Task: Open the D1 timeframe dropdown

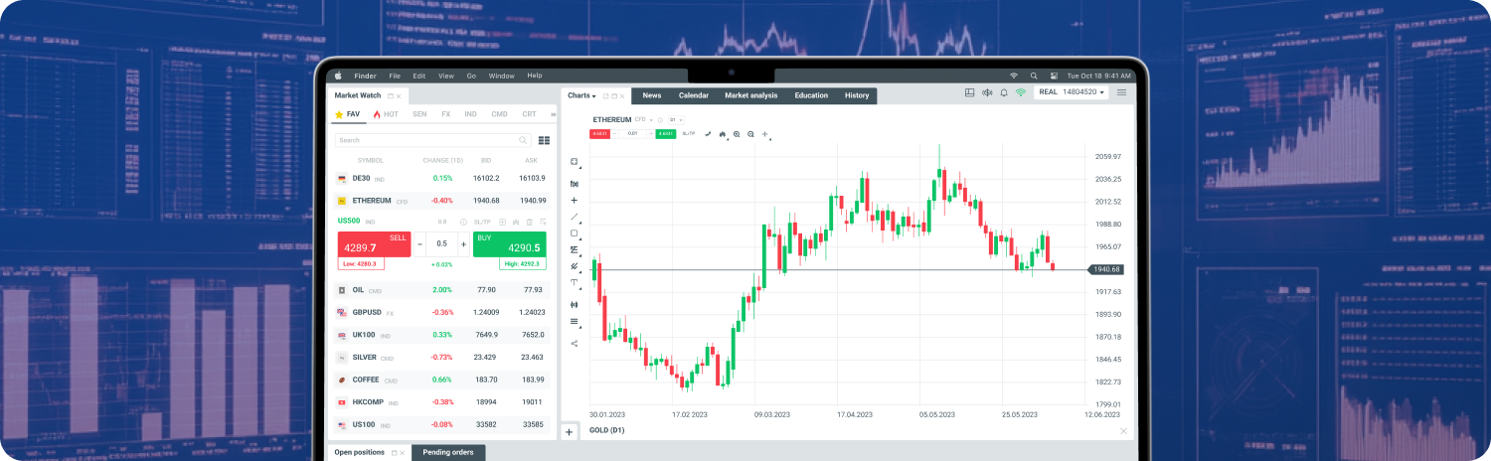Action: (676, 119)
